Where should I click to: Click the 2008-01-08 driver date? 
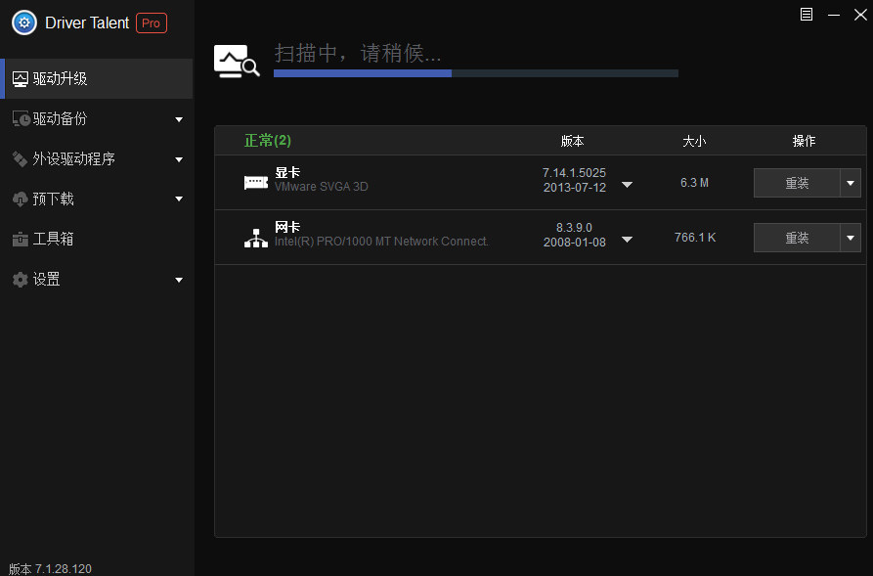[575, 242]
